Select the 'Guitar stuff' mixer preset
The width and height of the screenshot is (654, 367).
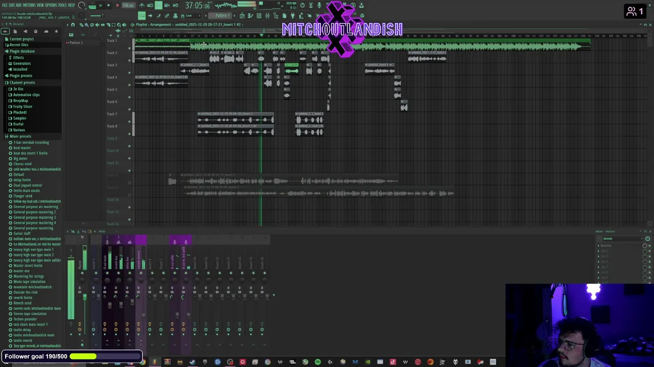(x=22, y=233)
